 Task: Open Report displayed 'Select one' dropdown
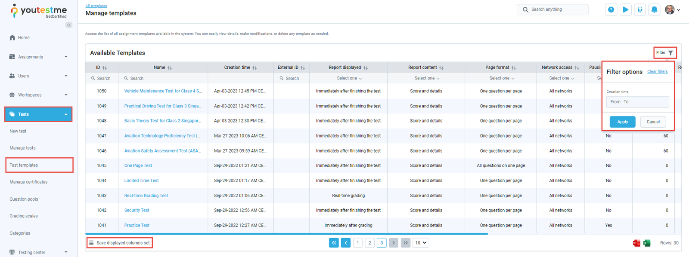349,78
